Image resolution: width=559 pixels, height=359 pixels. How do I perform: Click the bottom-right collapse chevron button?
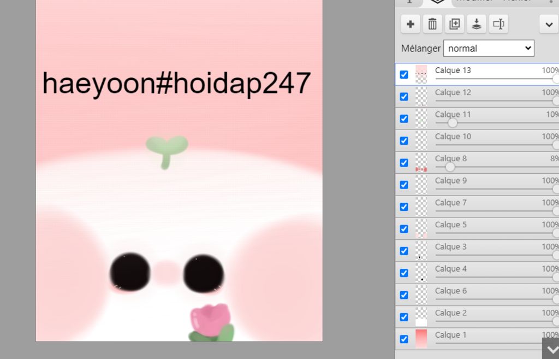(x=551, y=349)
